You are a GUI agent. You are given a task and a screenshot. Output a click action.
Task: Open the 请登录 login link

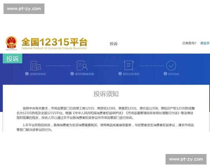205,43
